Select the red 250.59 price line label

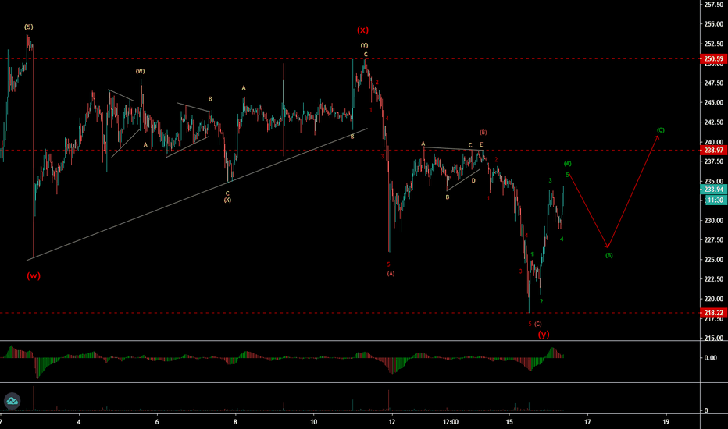coord(714,59)
